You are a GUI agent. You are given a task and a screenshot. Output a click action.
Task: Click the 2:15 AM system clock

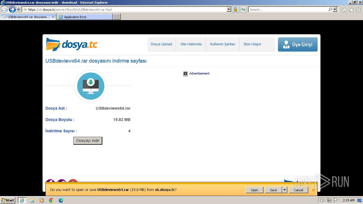pyautogui.click(x=349, y=200)
